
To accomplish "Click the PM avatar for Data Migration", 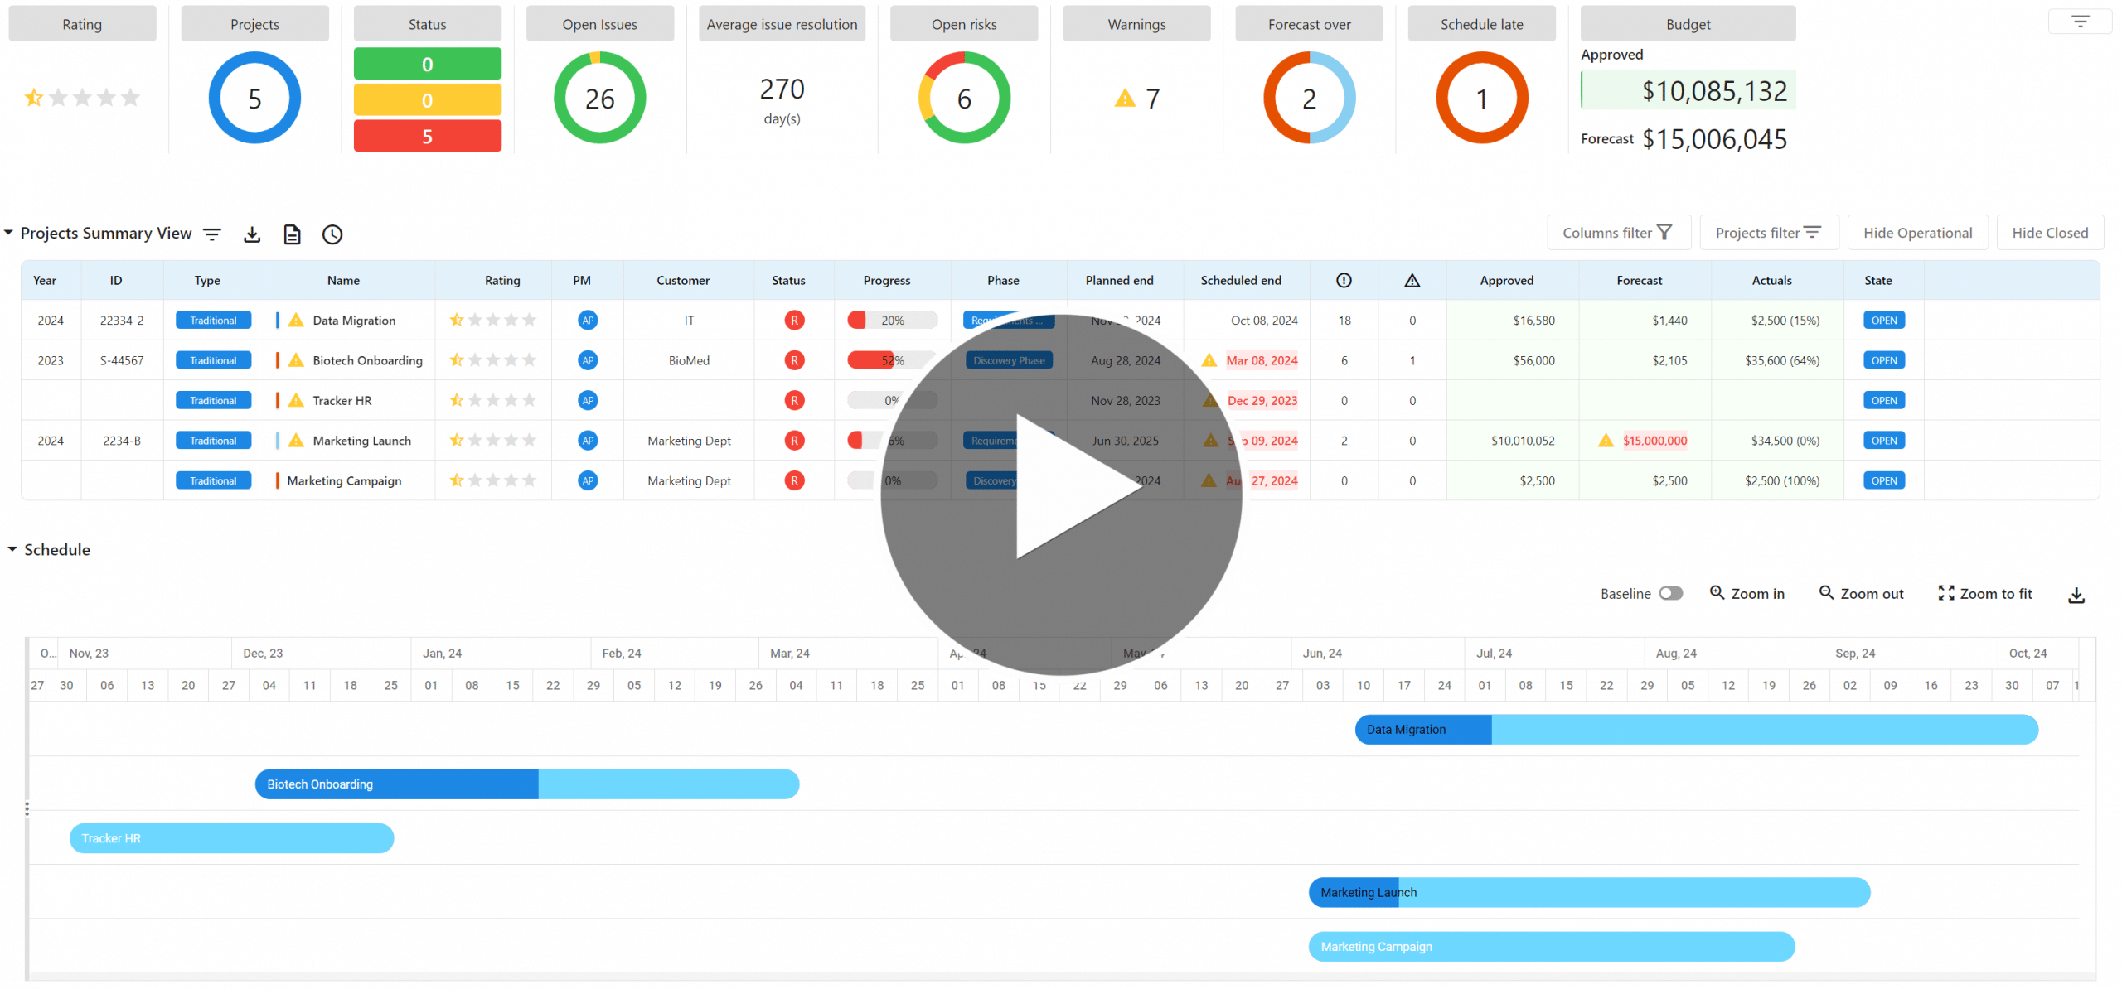I will pyautogui.click(x=588, y=320).
